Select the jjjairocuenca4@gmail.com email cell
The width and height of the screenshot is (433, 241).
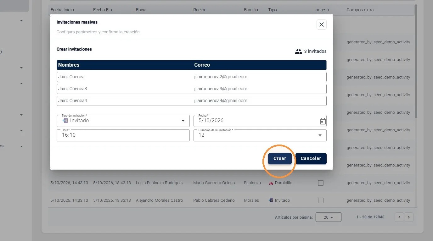pos(221,101)
